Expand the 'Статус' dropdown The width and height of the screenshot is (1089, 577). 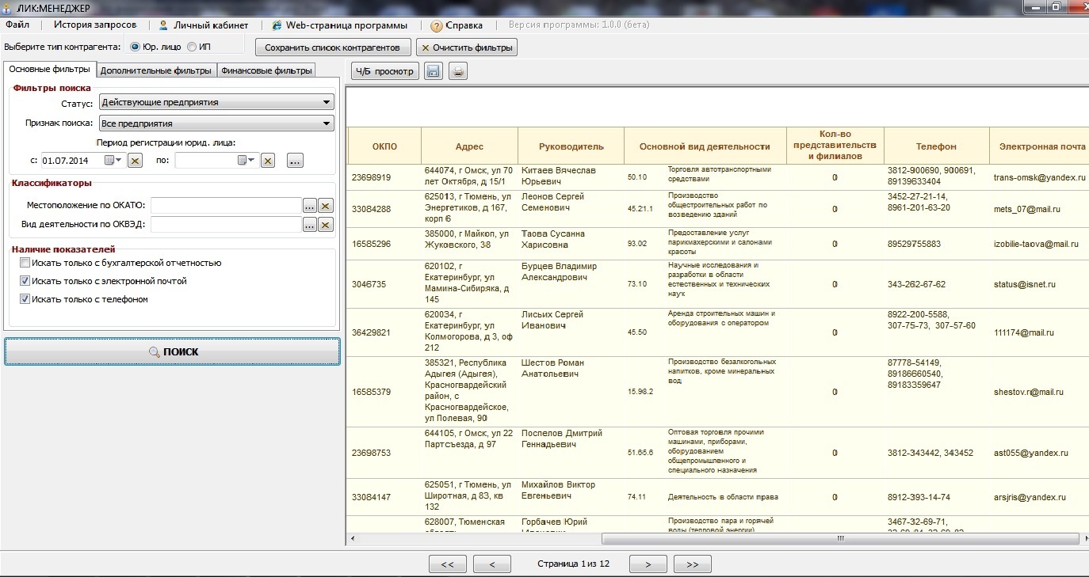click(x=327, y=102)
